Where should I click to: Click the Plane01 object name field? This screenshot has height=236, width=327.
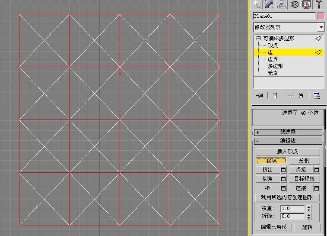[284, 16]
